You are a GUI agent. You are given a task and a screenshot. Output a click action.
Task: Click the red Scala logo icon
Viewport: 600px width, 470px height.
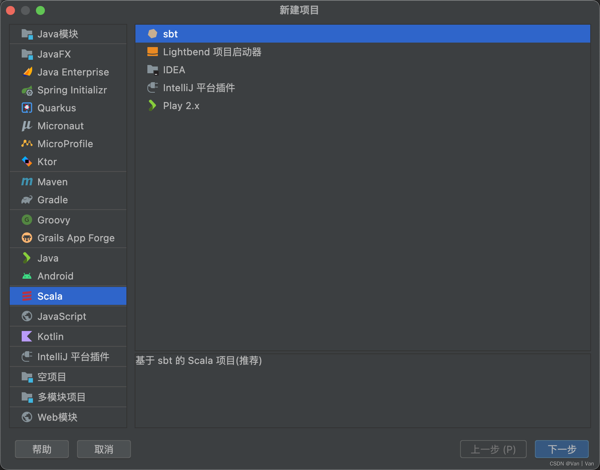pyautogui.click(x=27, y=296)
